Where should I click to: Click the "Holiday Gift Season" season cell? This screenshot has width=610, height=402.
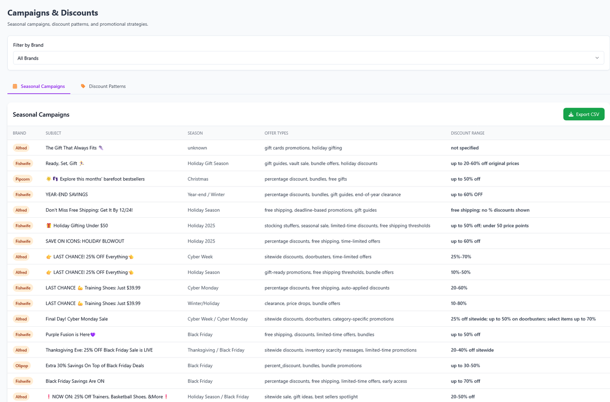(x=208, y=164)
